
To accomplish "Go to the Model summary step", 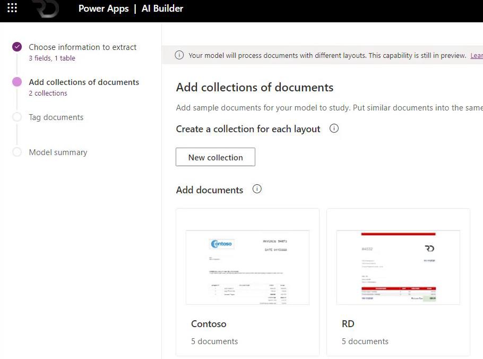I will coord(58,152).
